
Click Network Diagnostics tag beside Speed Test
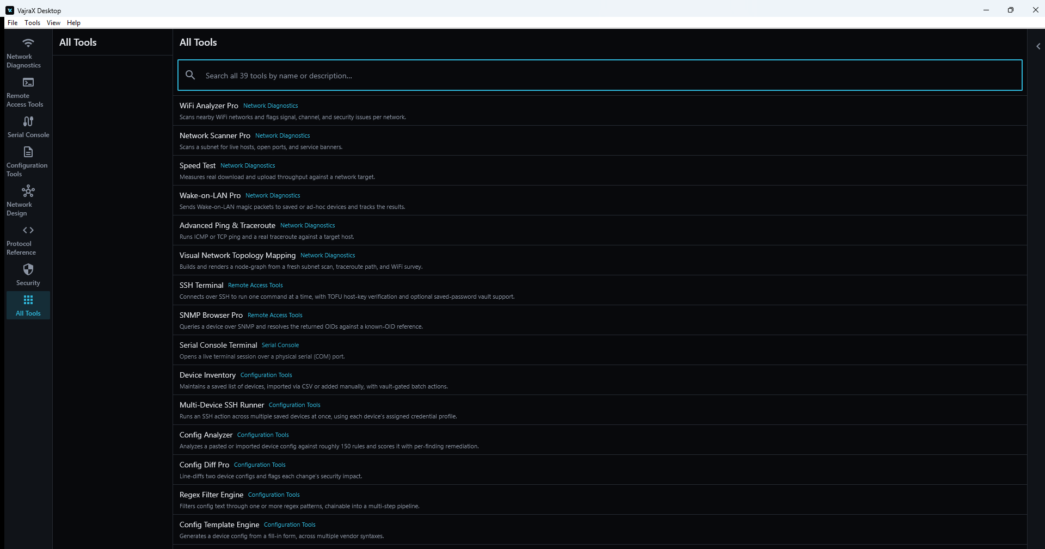click(248, 165)
